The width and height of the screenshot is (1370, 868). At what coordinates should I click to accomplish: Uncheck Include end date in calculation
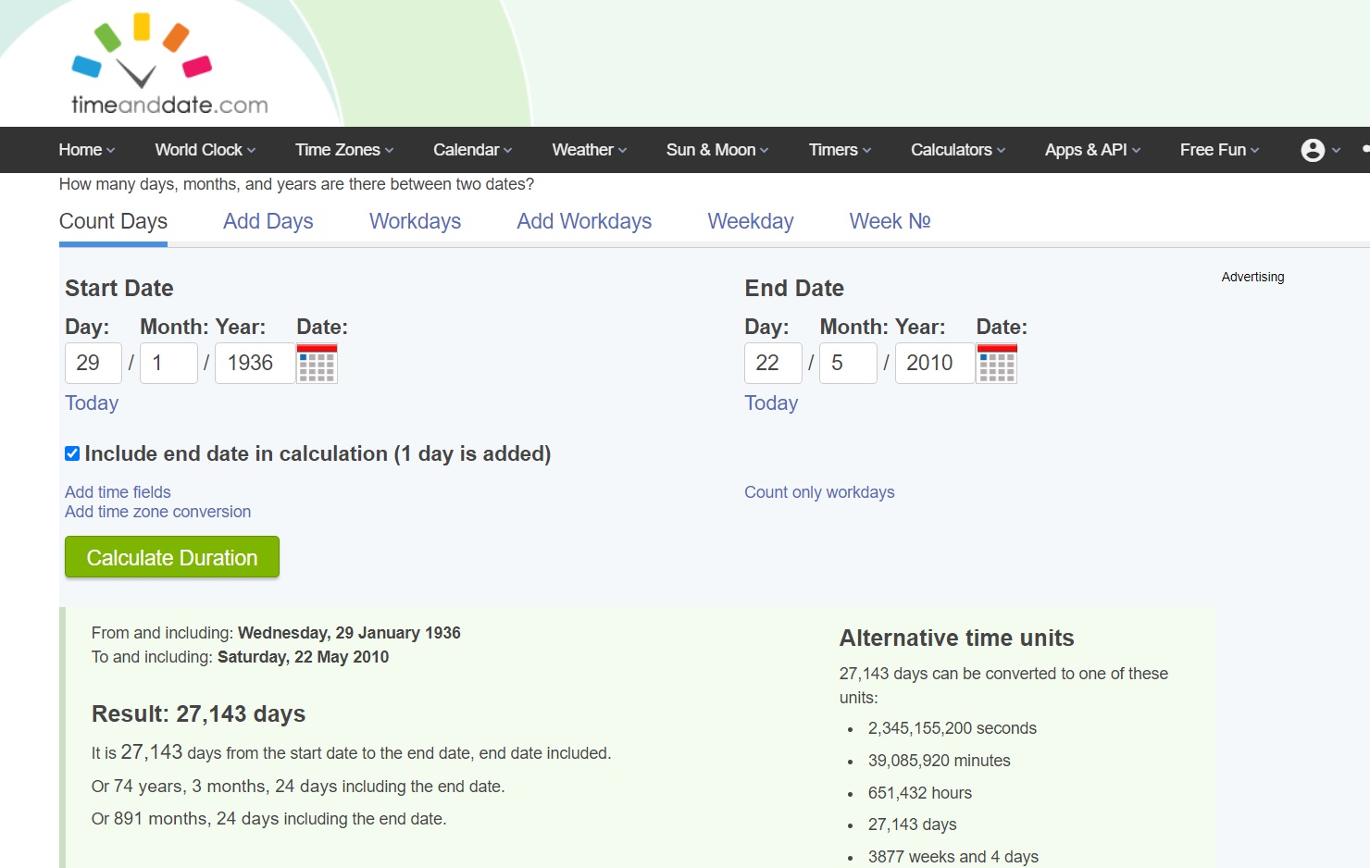coord(72,453)
